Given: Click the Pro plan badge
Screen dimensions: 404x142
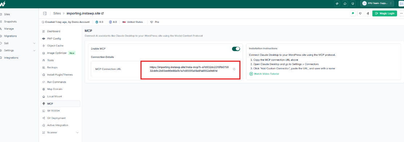Looking at the screenshot, I should click(155, 22).
